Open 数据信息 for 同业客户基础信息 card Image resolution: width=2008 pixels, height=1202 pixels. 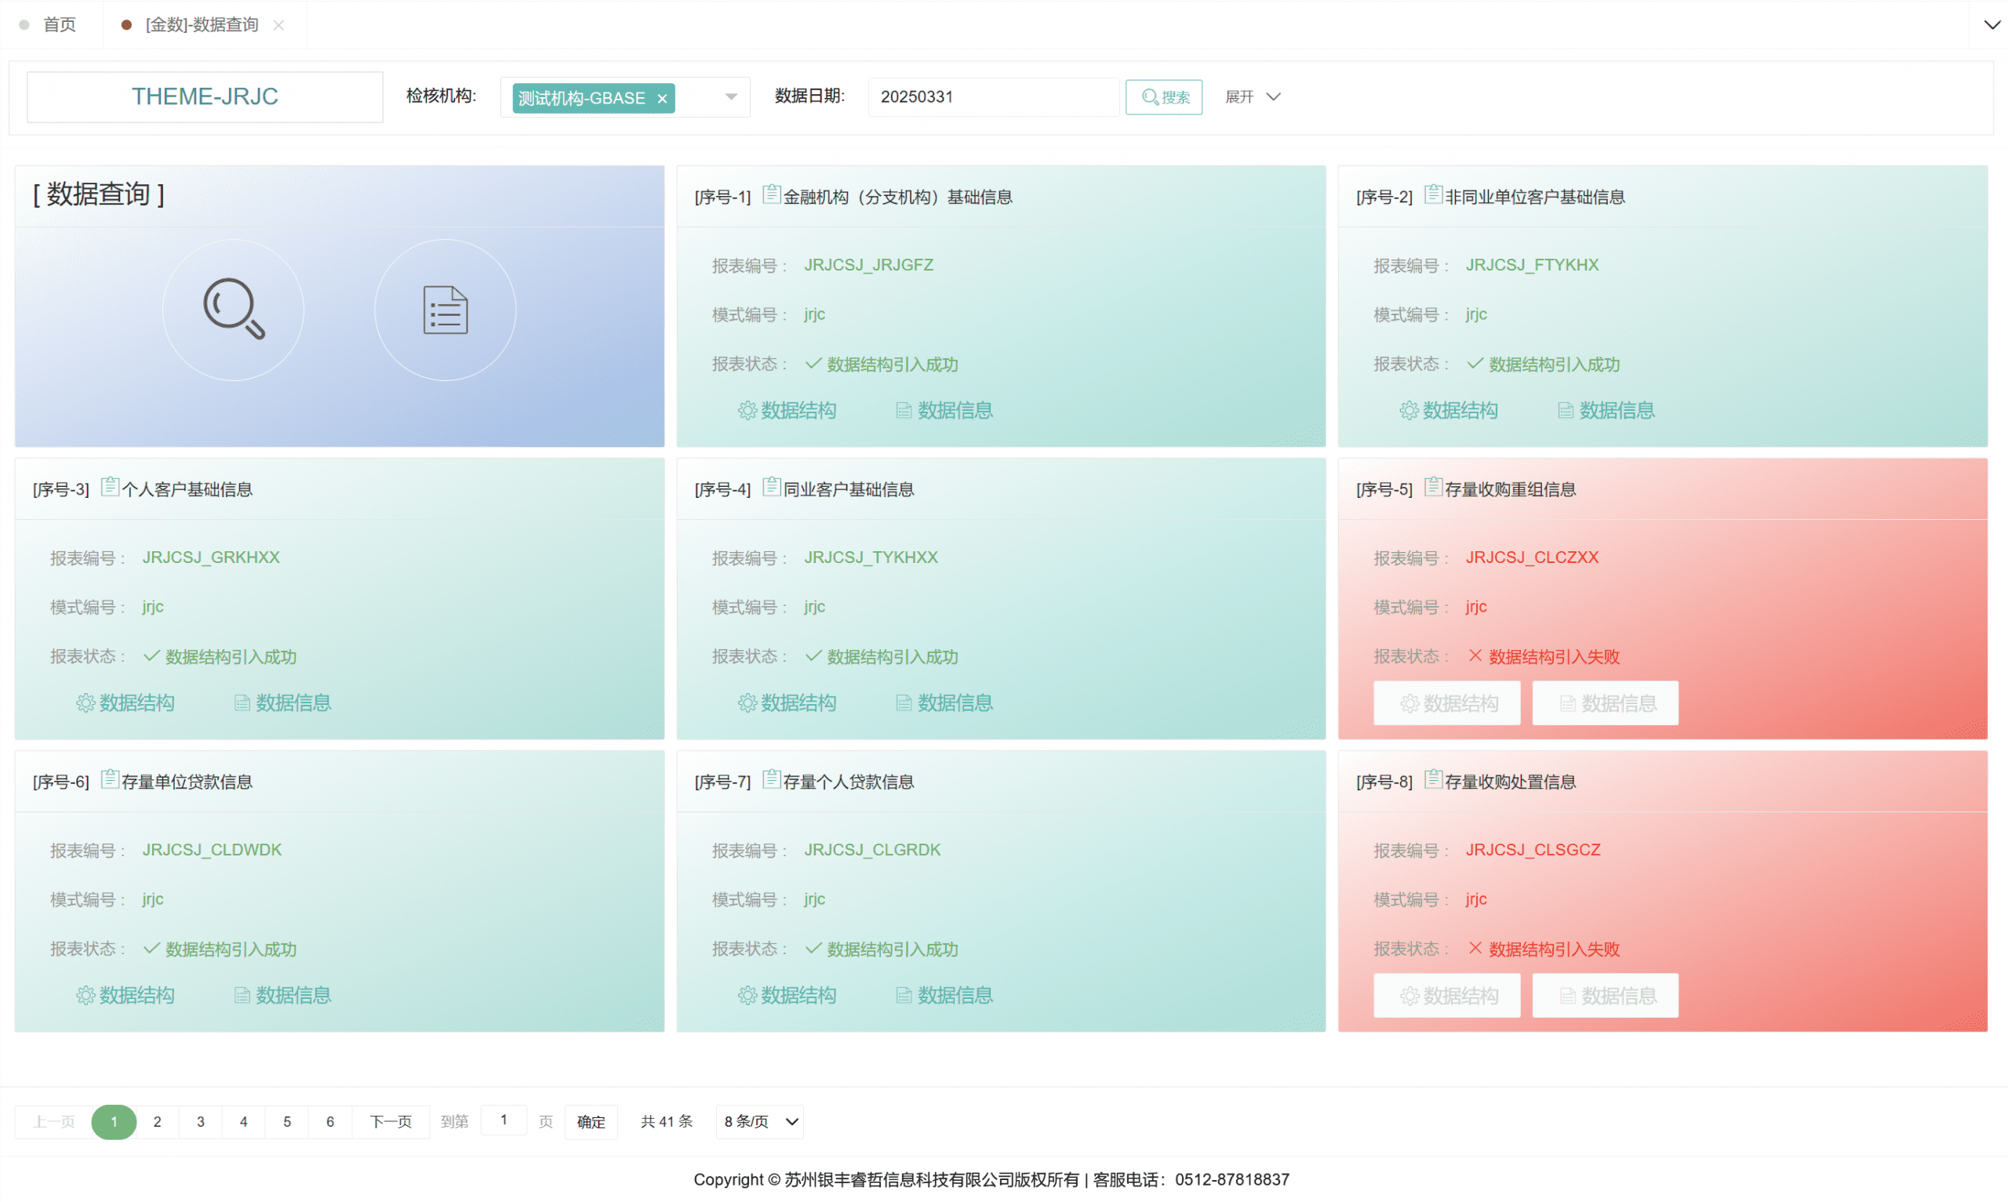coord(944,703)
